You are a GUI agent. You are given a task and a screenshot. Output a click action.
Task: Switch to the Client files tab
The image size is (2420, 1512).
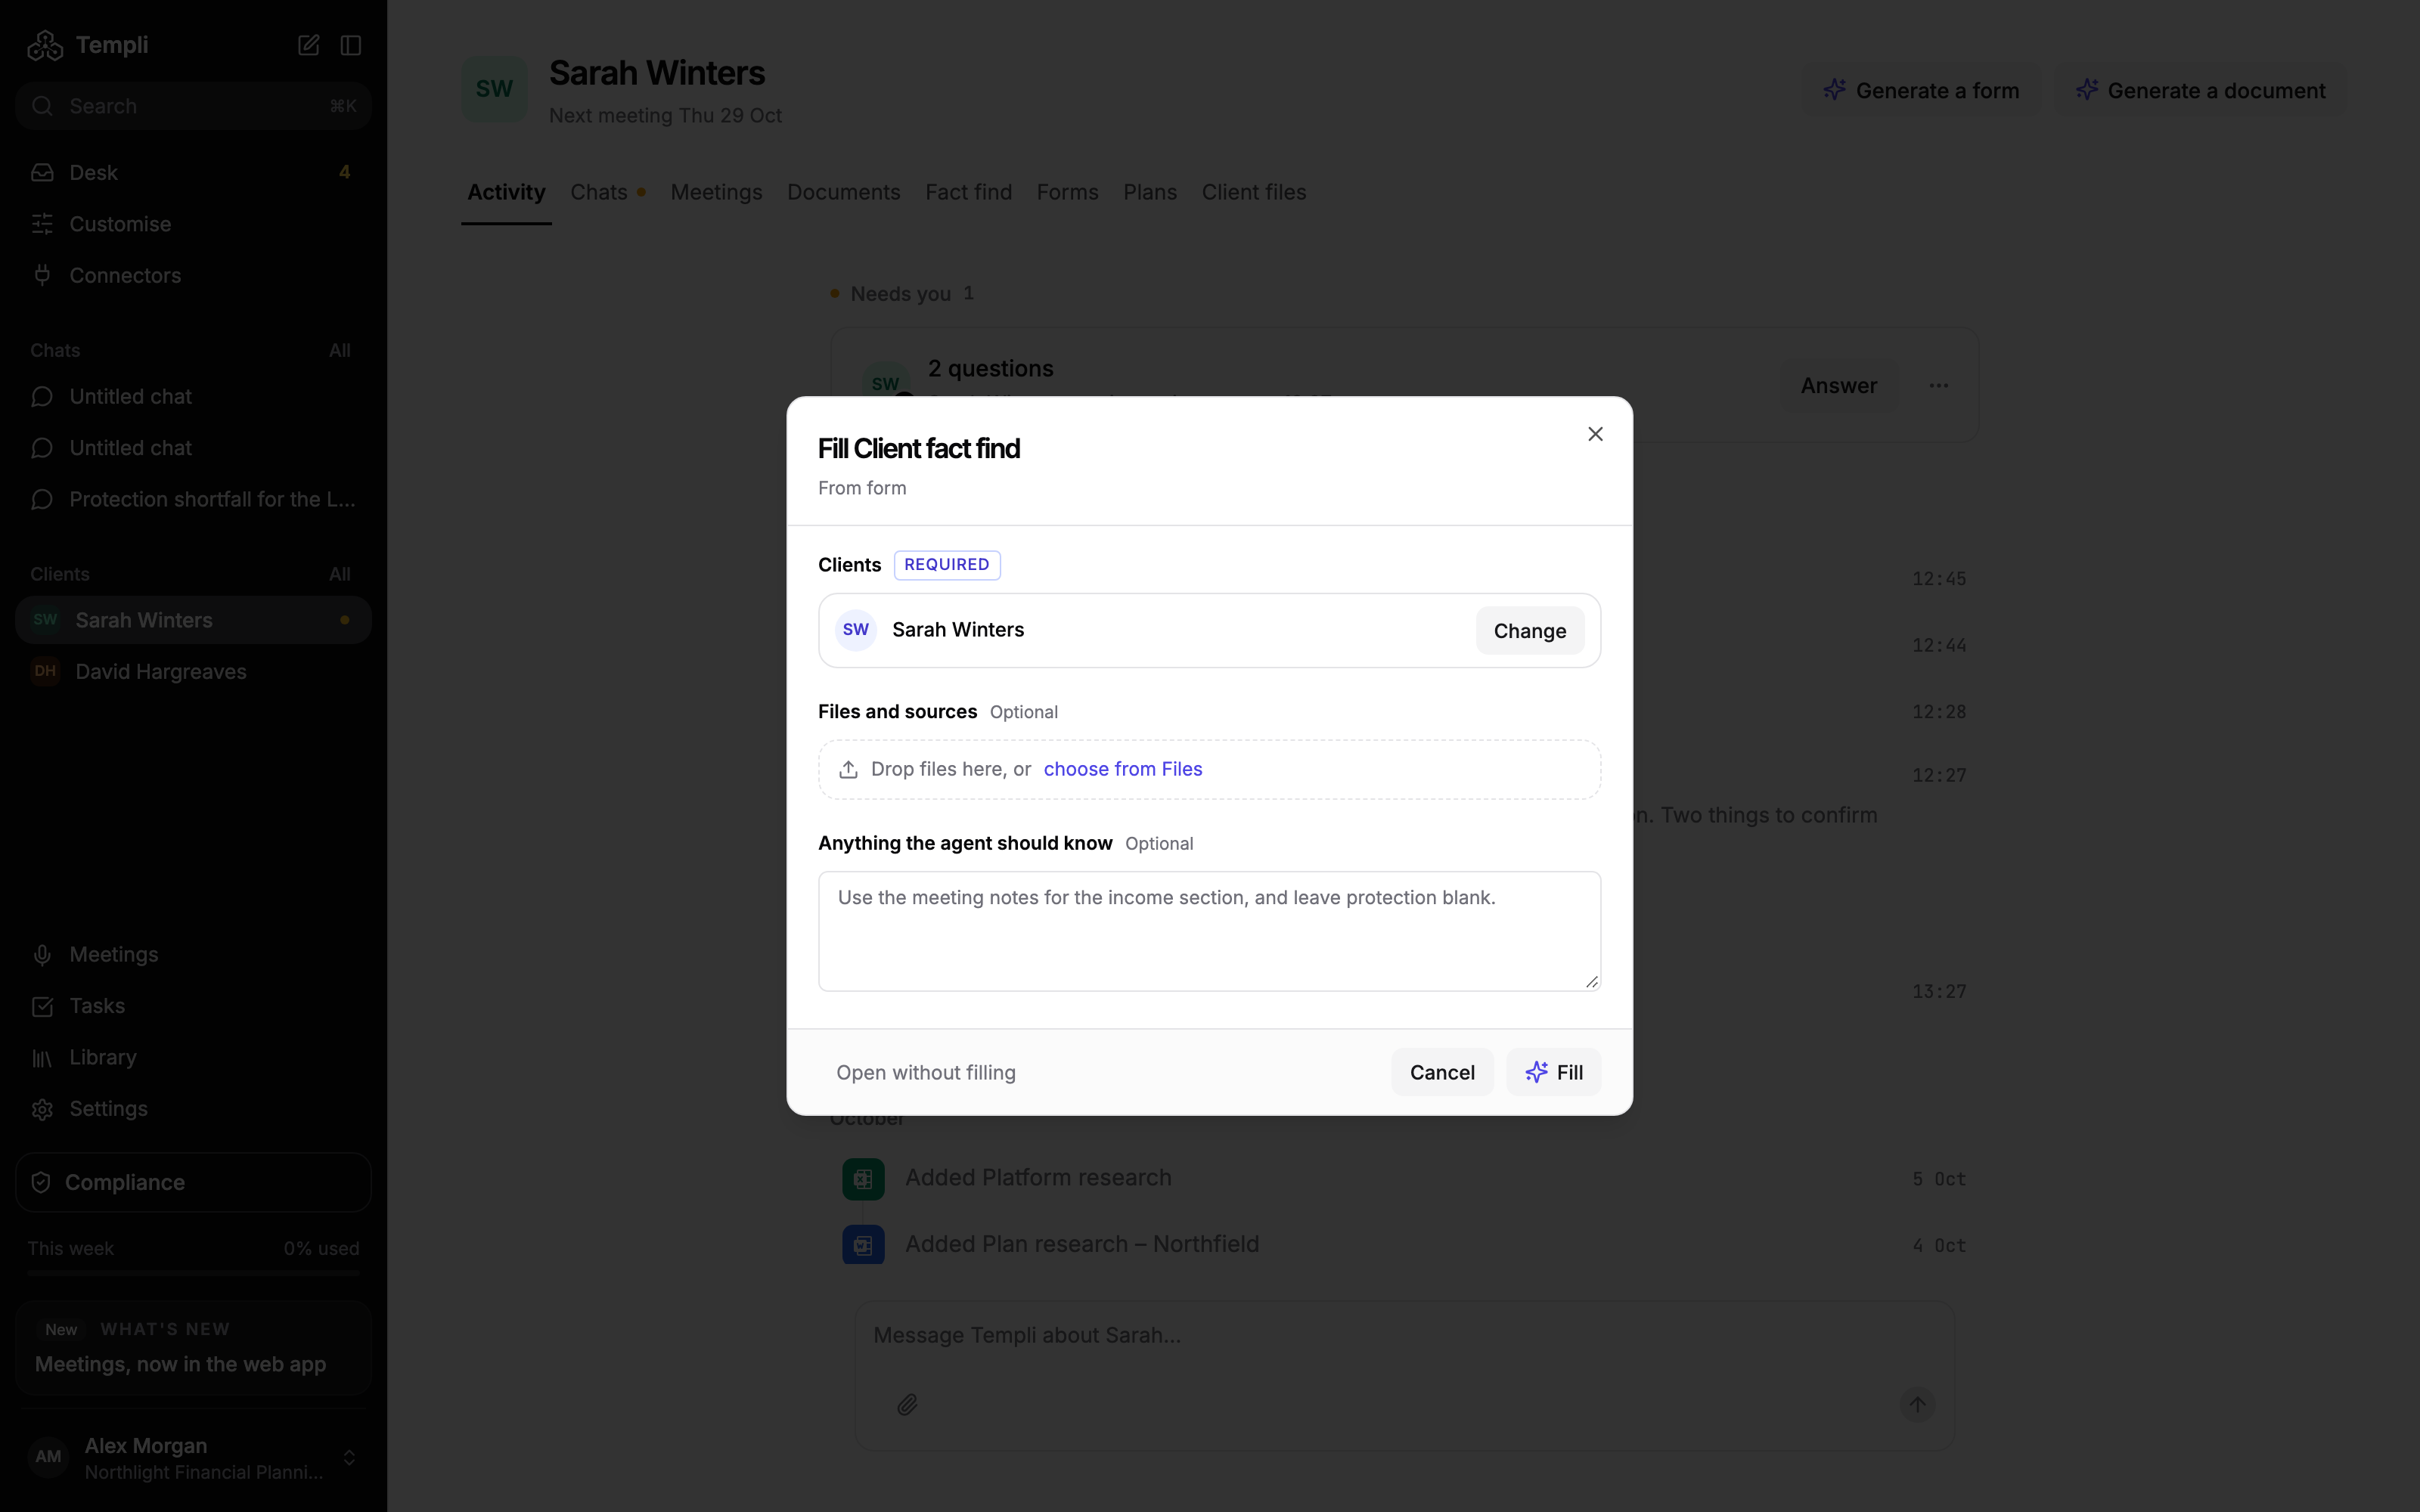(x=1253, y=192)
